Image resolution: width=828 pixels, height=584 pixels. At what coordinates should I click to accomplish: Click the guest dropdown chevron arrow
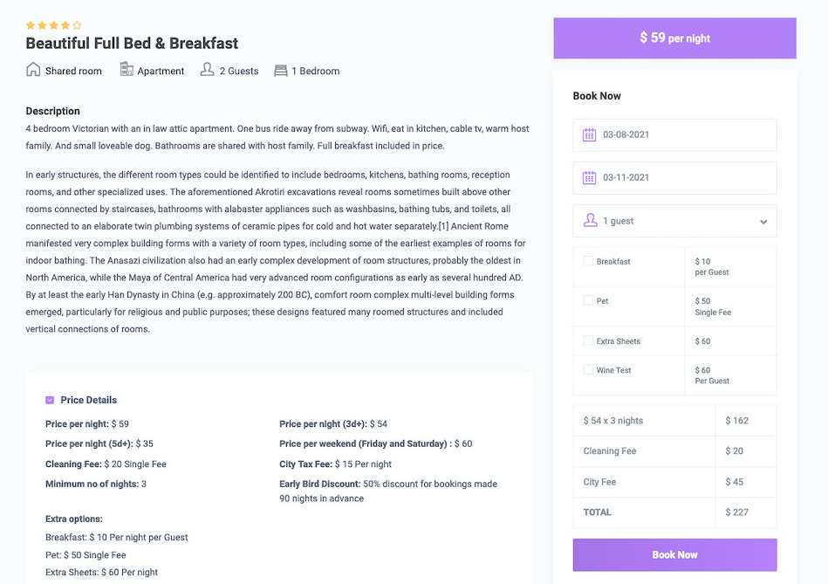[763, 222]
